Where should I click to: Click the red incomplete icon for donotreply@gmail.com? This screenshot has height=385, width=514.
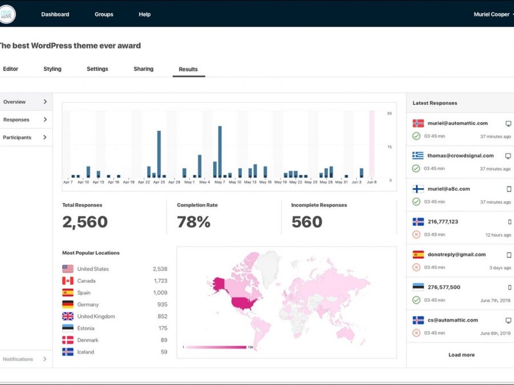coord(416,268)
